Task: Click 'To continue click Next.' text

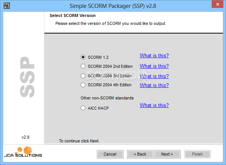Action: 79,141
